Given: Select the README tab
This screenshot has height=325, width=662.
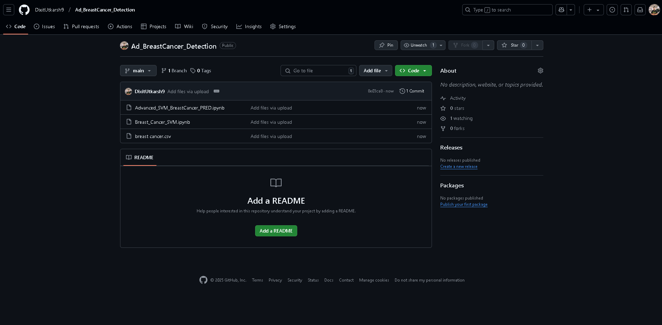Looking at the screenshot, I should pos(140,157).
